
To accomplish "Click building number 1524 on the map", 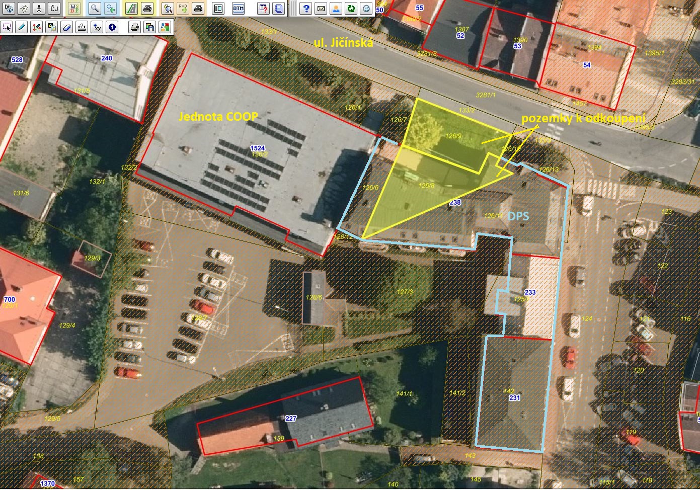I will tap(257, 148).
